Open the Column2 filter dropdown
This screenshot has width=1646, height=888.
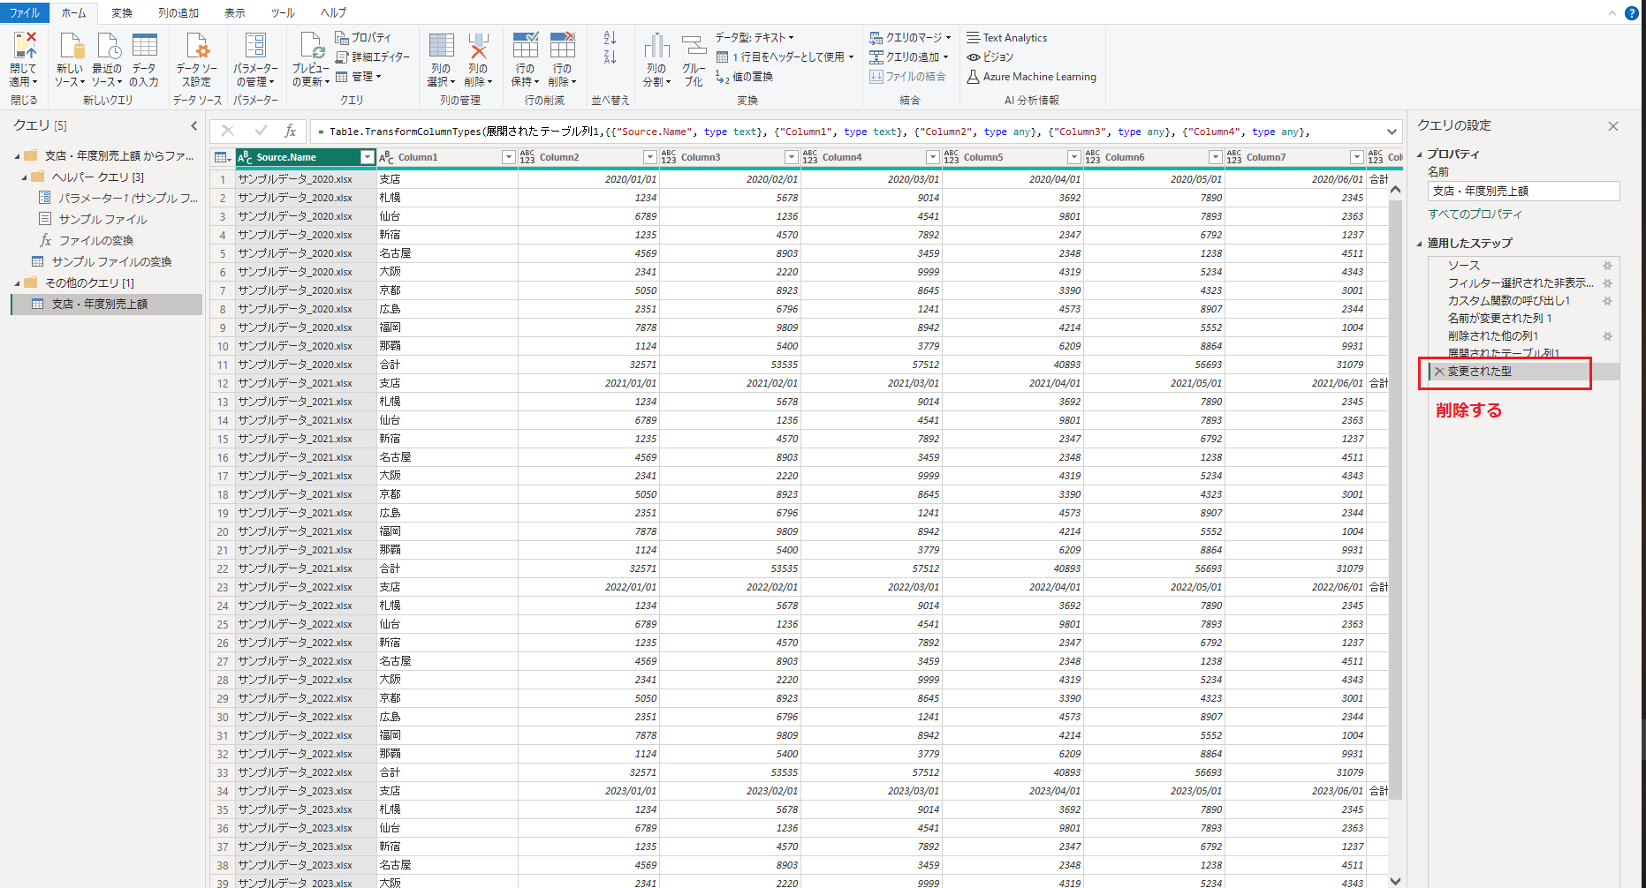649,156
